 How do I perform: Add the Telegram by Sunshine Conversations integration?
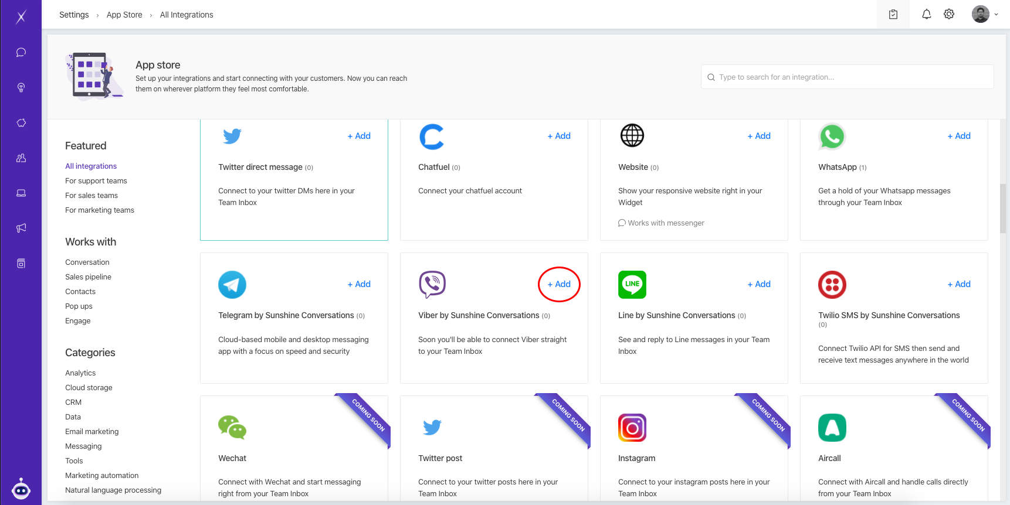(x=359, y=284)
